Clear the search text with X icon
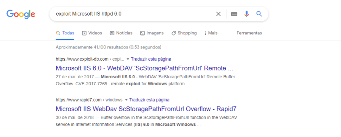Image resolution: width=341 pixels, height=137 pixels. (x=218, y=14)
